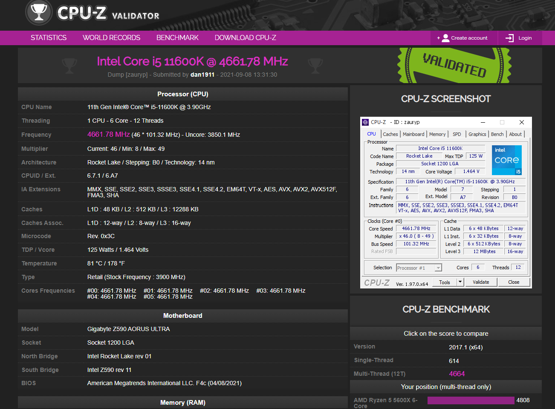The image size is (555, 409).
Task: Click the multi-thread score 4664
Action: click(x=457, y=374)
